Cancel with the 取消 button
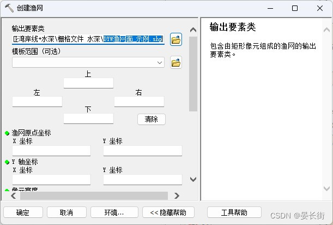 (x=66, y=212)
